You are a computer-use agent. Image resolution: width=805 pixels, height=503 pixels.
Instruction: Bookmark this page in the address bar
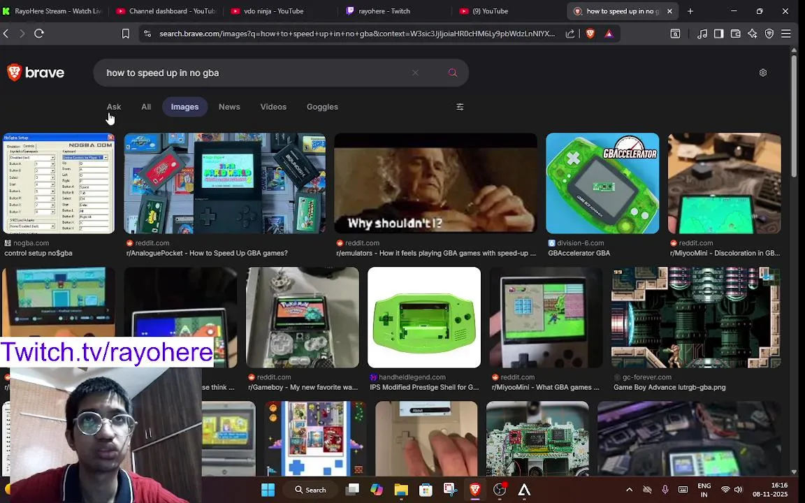coord(126,34)
